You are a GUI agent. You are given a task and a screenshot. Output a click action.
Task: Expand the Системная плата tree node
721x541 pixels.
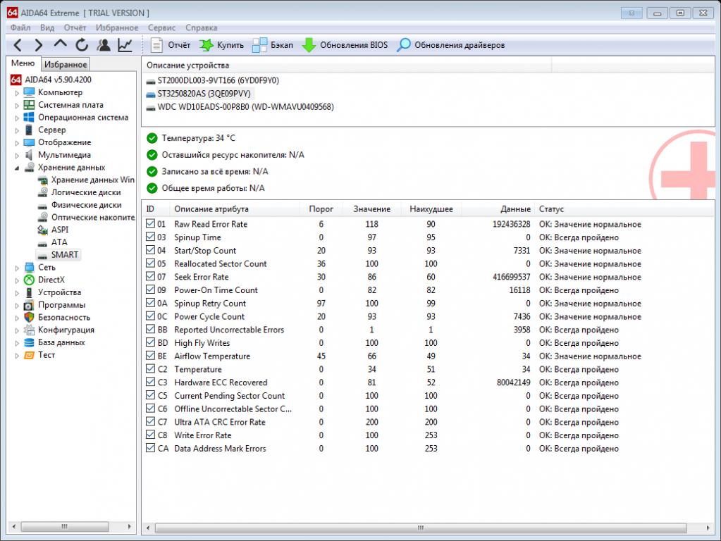[x=17, y=105]
